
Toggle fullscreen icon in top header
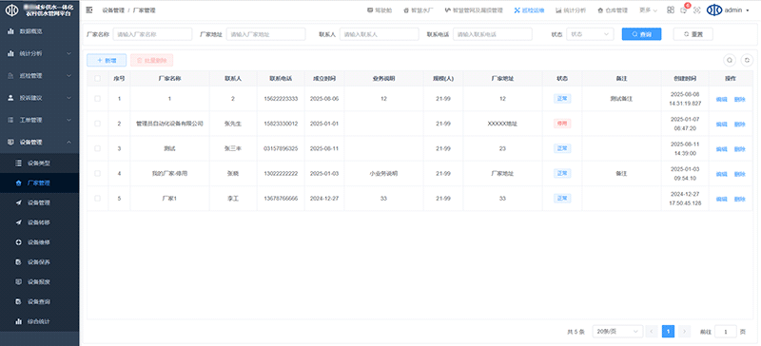[x=697, y=10]
